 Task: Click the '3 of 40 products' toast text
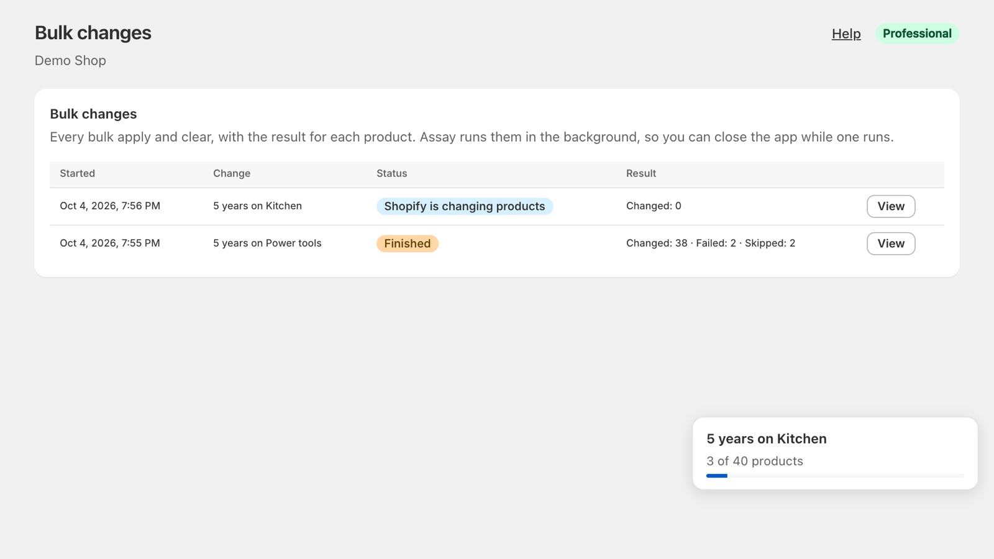click(x=755, y=461)
